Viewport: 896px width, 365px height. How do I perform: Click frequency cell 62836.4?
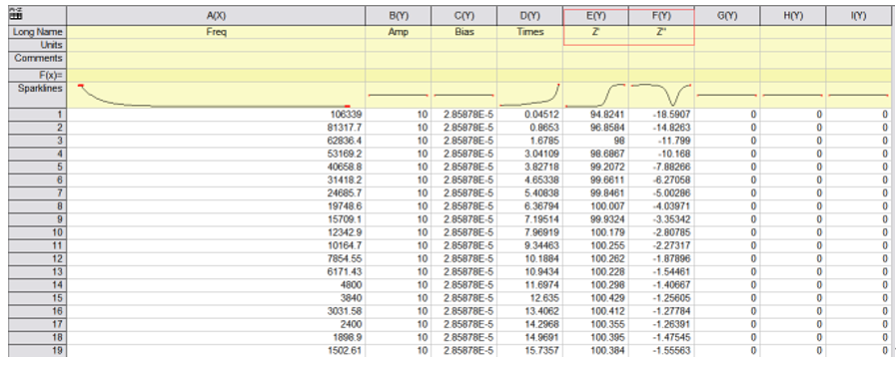coord(216,141)
